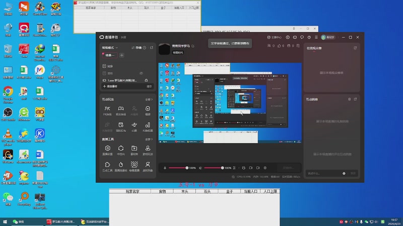
Task: Click the live preview canvas
Action: pos(230,103)
